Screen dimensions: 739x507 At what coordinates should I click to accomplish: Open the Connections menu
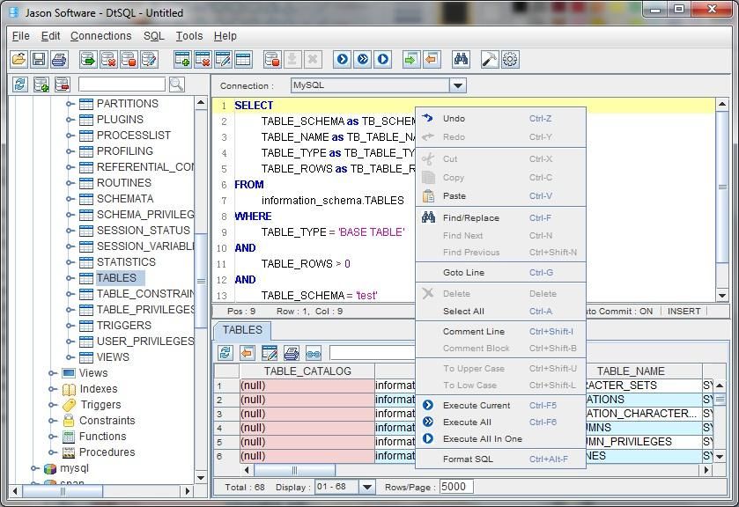pos(100,36)
